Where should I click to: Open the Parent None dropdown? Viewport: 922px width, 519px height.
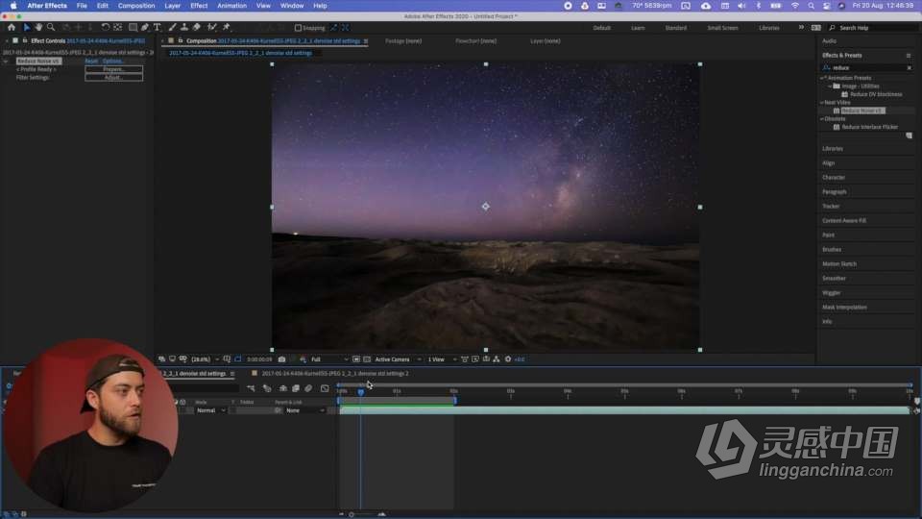coord(305,410)
